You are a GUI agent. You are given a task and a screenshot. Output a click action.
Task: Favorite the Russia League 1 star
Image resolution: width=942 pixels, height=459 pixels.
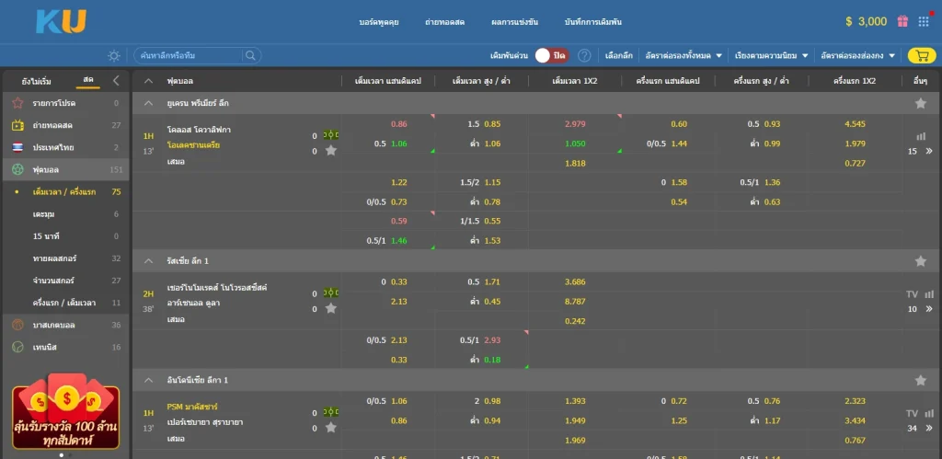tap(920, 261)
